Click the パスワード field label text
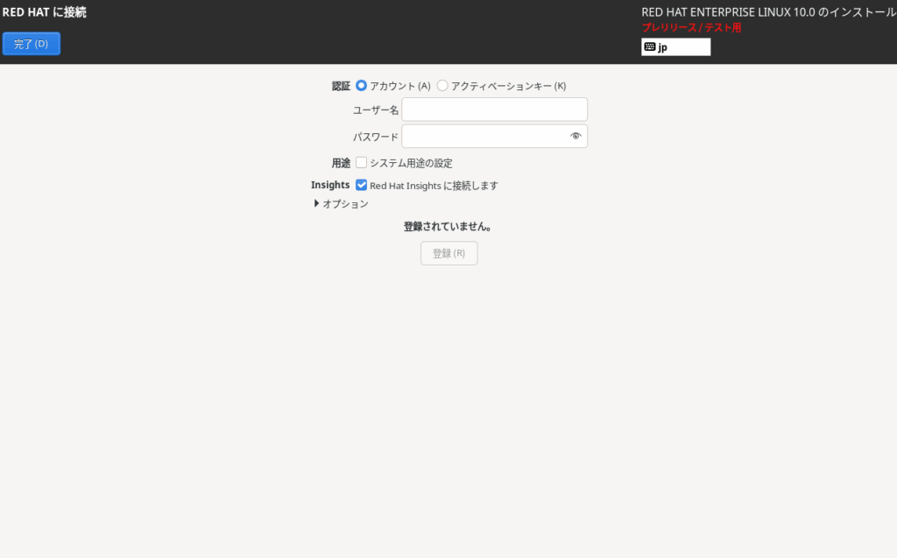 [375, 137]
